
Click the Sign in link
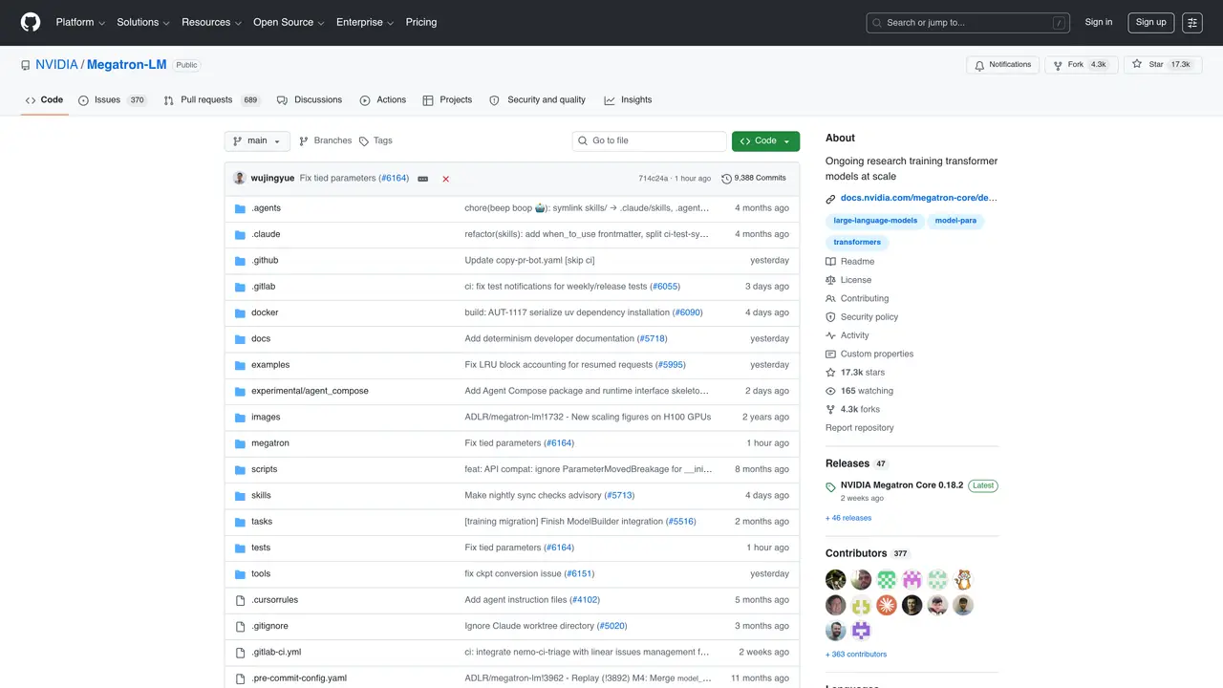click(x=1099, y=22)
